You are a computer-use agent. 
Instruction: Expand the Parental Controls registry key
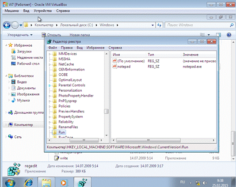coord(50,85)
